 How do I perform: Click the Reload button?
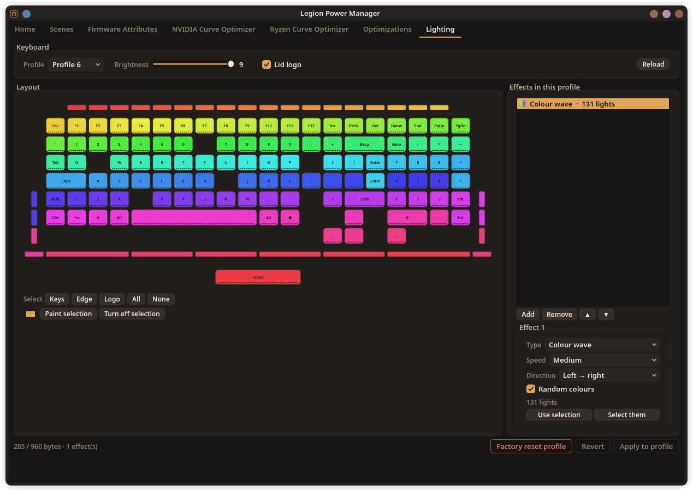coord(653,64)
